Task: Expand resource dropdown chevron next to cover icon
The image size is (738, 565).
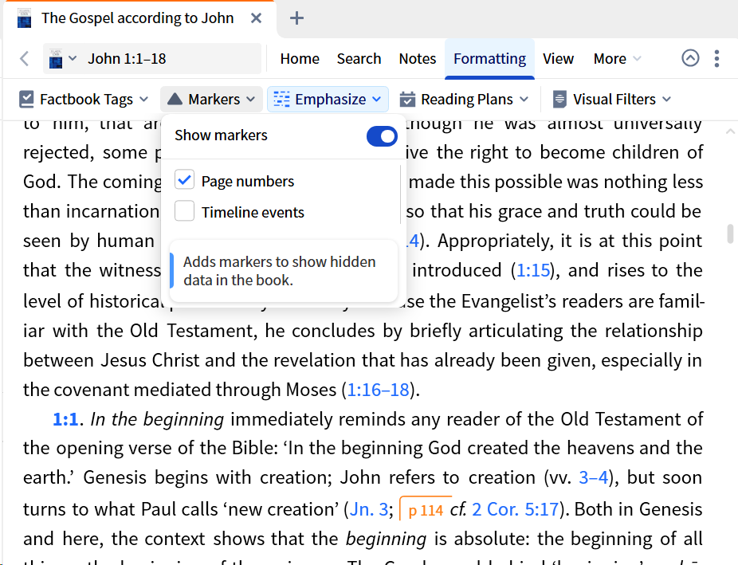Action: pos(73,58)
